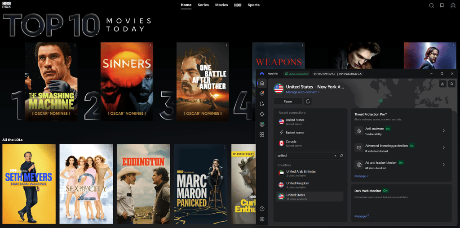Click Manage under Dark Web Monitor
This screenshot has height=228, width=460.
point(362,216)
